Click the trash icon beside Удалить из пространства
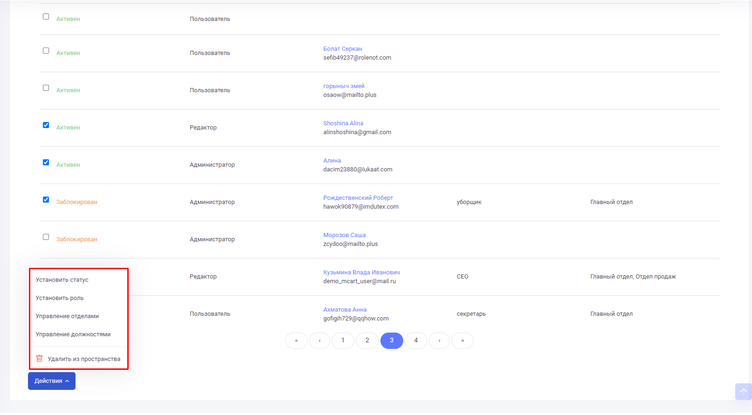 (40, 359)
